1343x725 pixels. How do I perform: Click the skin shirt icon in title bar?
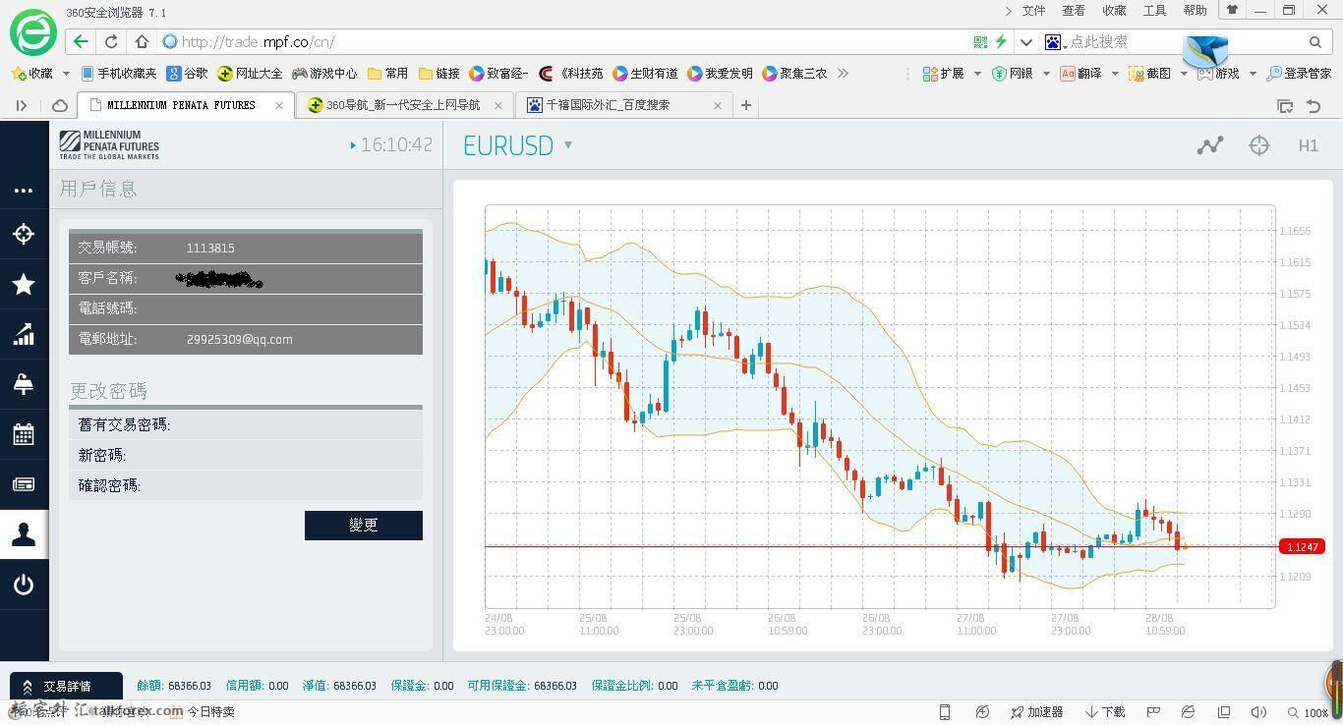[x=1231, y=10]
